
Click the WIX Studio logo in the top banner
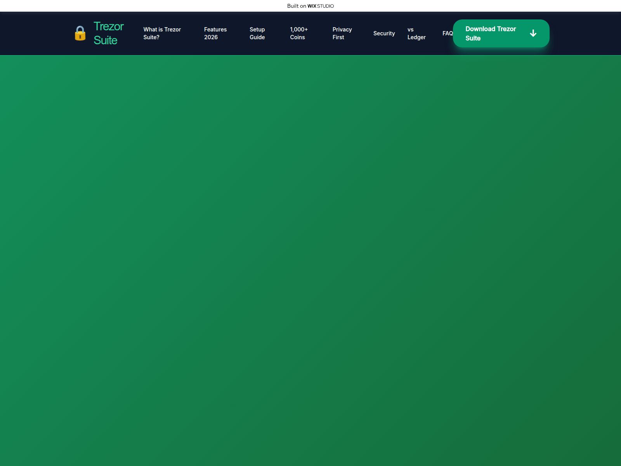coord(320,6)
